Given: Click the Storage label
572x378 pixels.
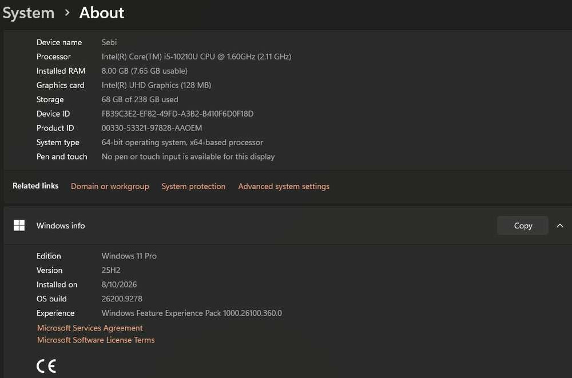Looking at the screenshot, I should point(50,100).
